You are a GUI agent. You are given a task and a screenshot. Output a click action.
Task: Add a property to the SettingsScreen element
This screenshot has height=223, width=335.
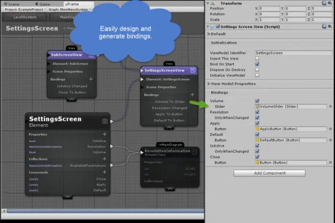click(105, 134)
